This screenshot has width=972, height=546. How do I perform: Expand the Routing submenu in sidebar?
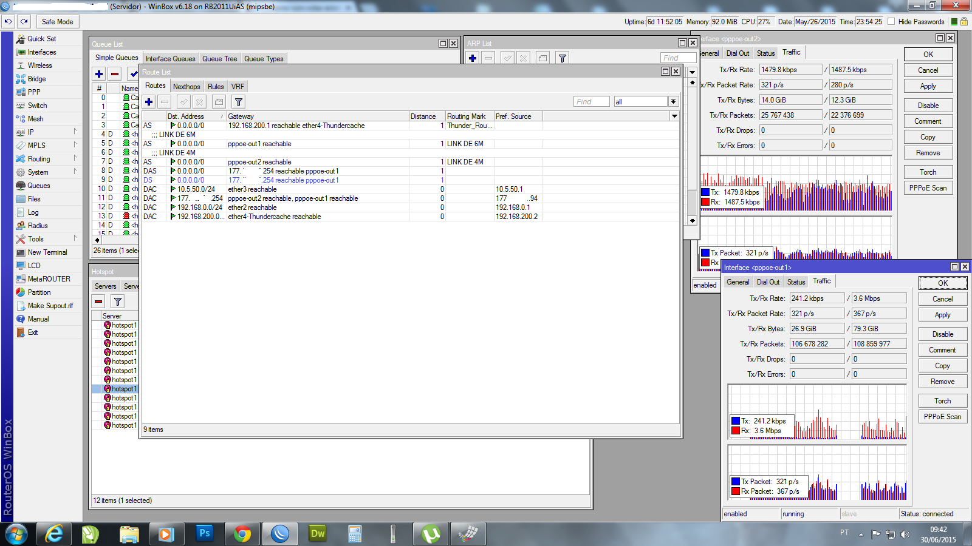[75, 158]
